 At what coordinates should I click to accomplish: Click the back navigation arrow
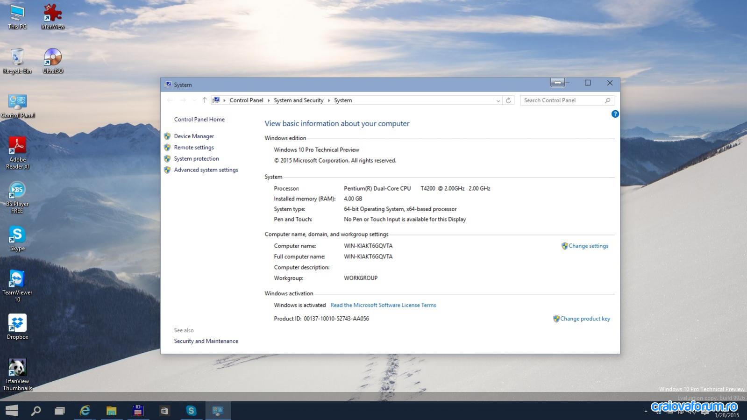170,100
